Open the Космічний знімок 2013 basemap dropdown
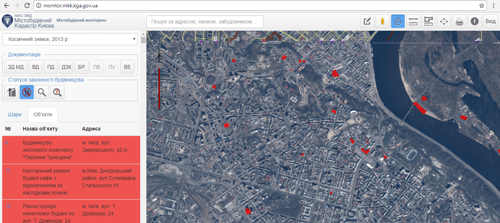The width and height of the screenshot is (500, 223). 70,39
